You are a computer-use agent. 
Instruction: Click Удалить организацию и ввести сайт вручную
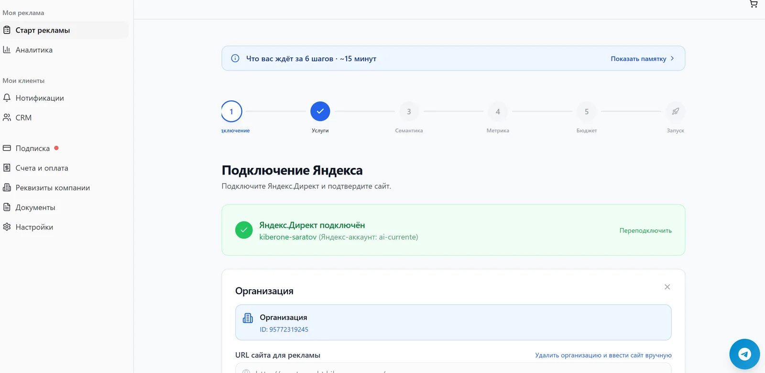603,355
